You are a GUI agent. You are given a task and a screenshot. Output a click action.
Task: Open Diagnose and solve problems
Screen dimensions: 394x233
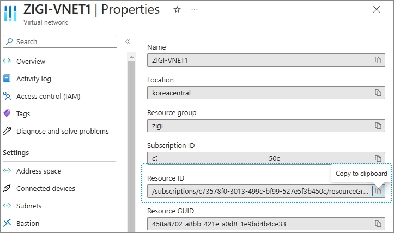click(x=63, y=132)
